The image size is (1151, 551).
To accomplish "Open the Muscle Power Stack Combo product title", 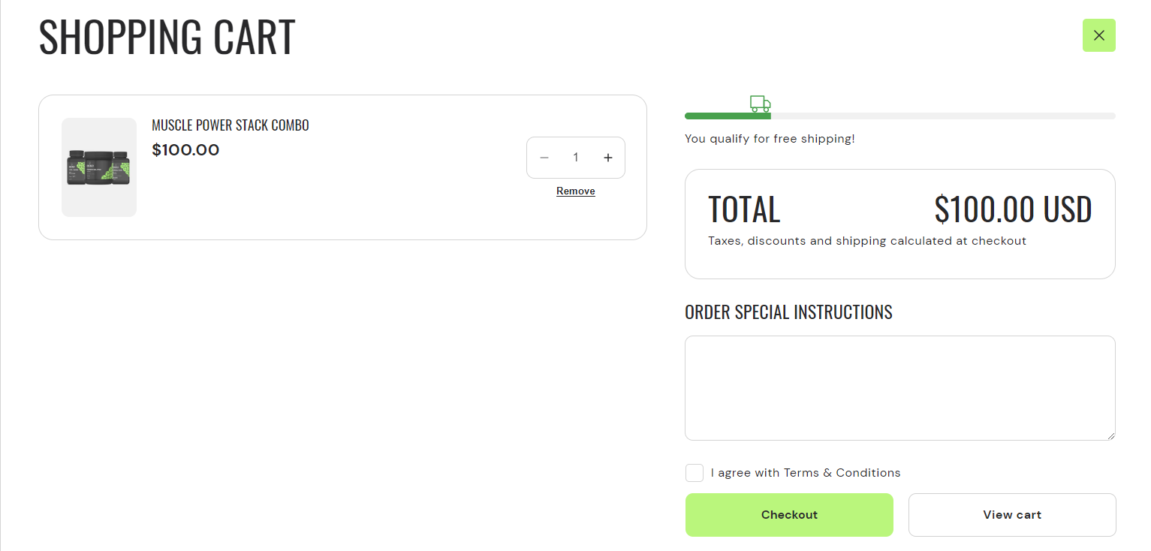I will (231, 125).
